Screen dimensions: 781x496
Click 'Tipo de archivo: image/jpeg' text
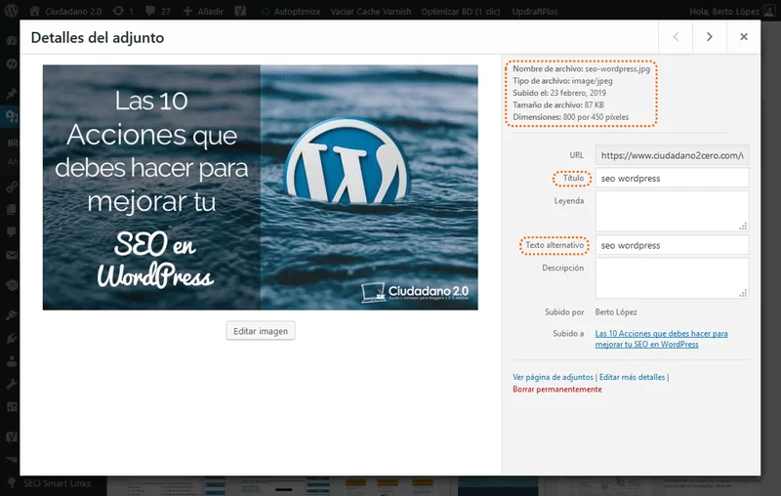pyautogui.click(x=562, y=81)
